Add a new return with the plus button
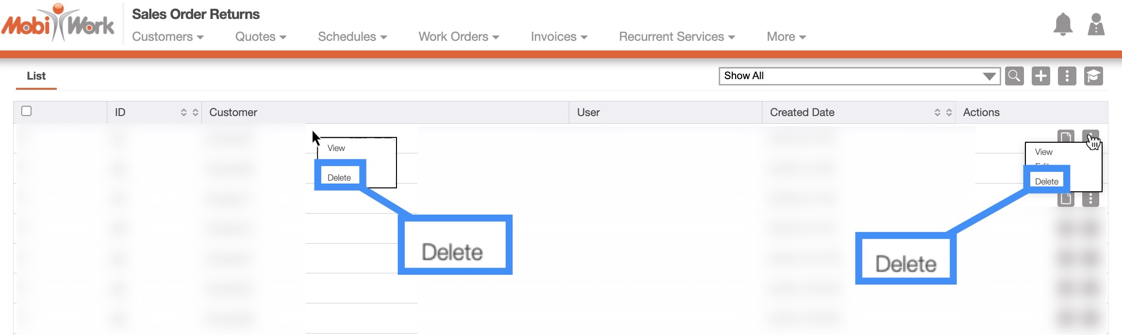 (x=1040, y=76)
